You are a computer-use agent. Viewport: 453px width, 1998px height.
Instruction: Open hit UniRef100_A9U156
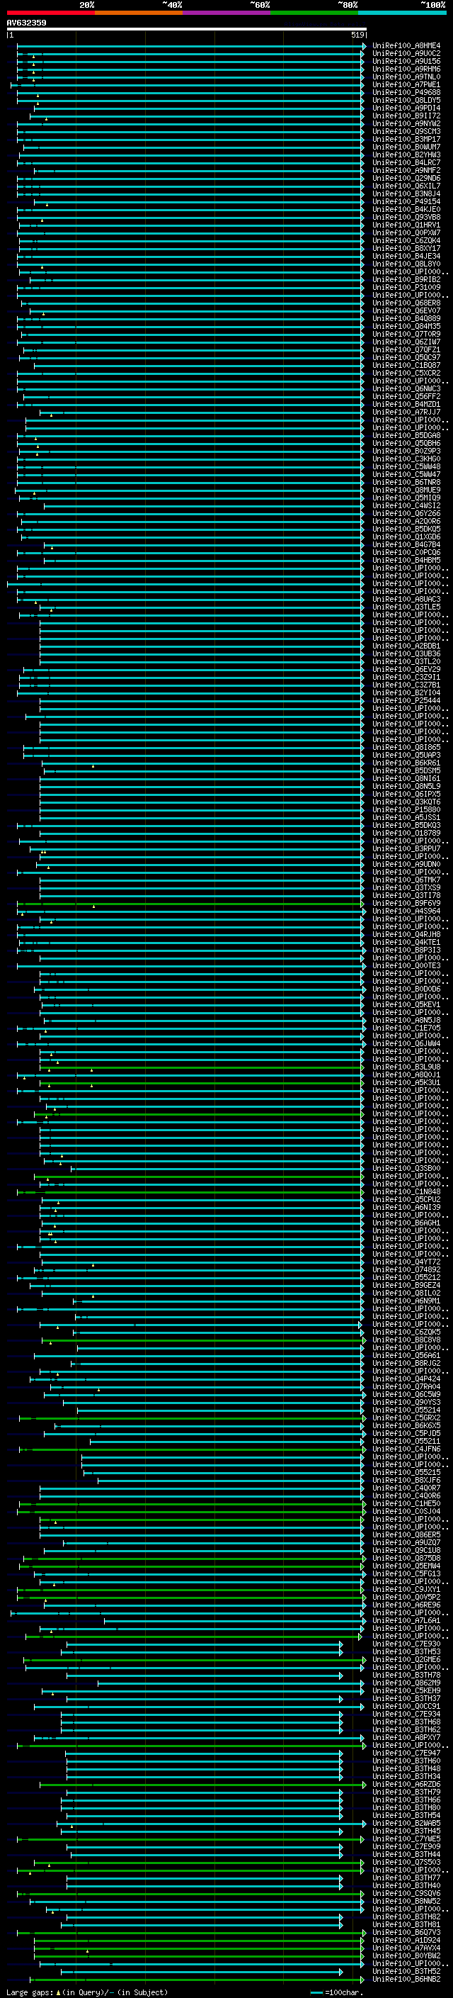[x=406, y=61]
